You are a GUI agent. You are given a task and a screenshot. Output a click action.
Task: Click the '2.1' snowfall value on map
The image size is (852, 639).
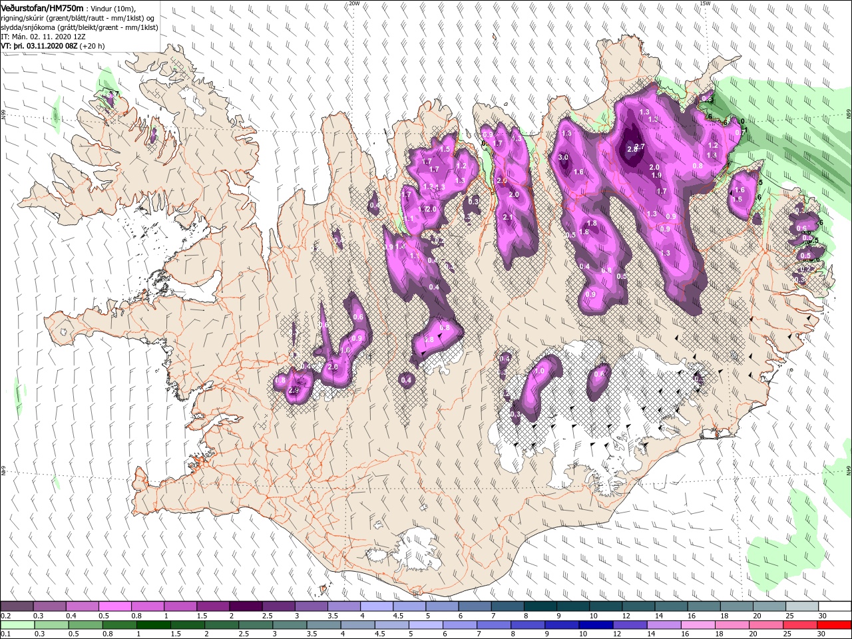pyautogui.click(x=508, y=218)
